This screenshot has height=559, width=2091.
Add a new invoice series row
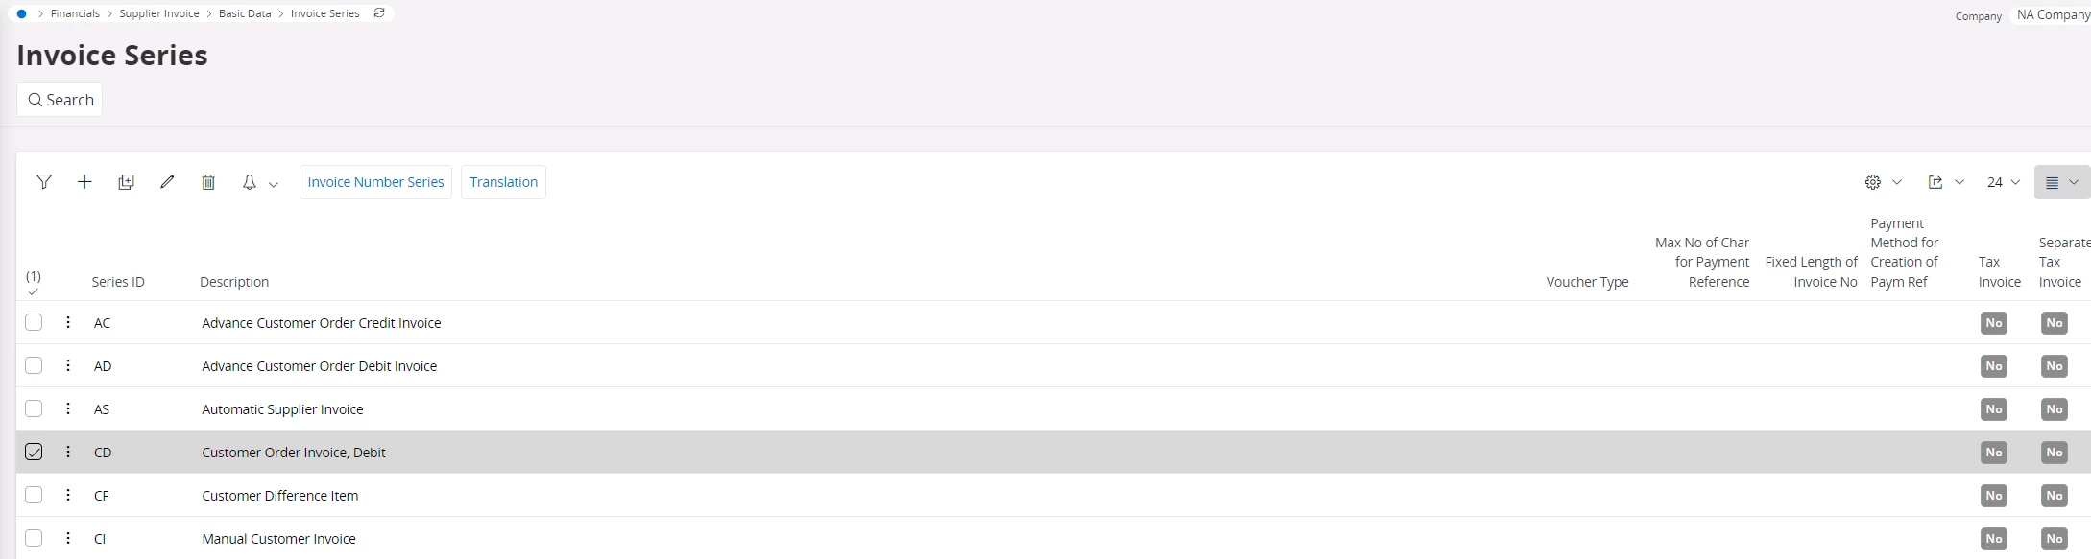coord(84,182)
